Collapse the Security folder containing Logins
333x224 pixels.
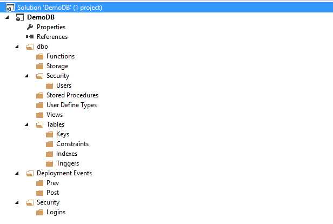click(17, 202)
